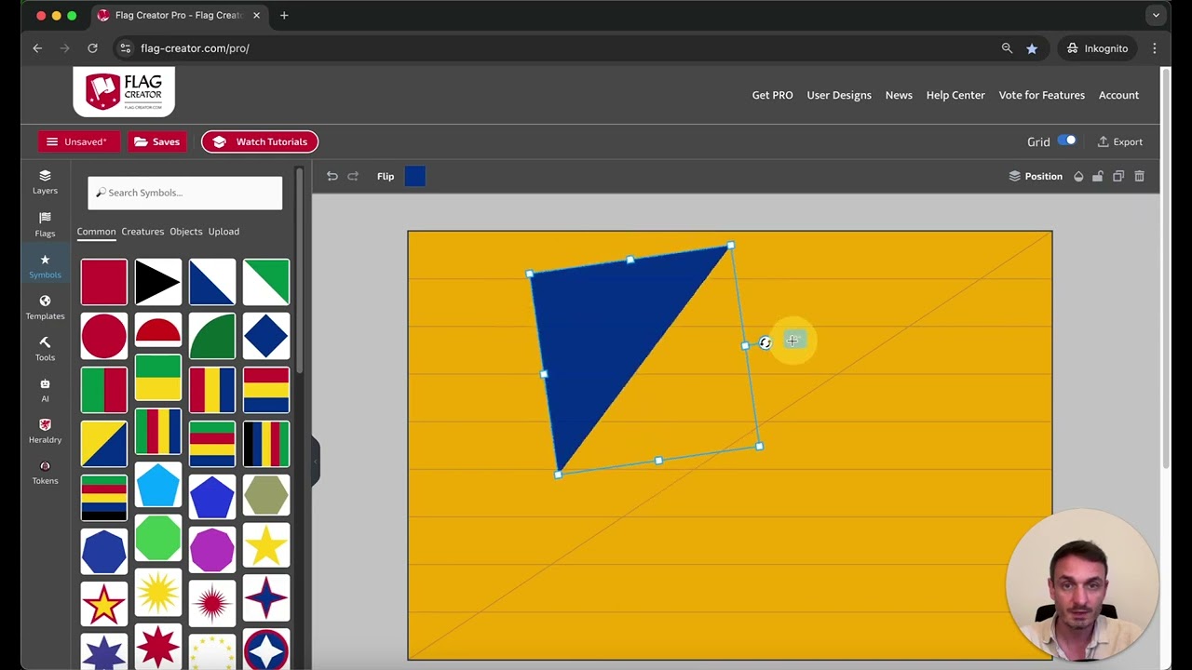The width and height of the screenshot is (1192, 670).
Task: Add the blue diamond symbol
Action: click(265, 336)
